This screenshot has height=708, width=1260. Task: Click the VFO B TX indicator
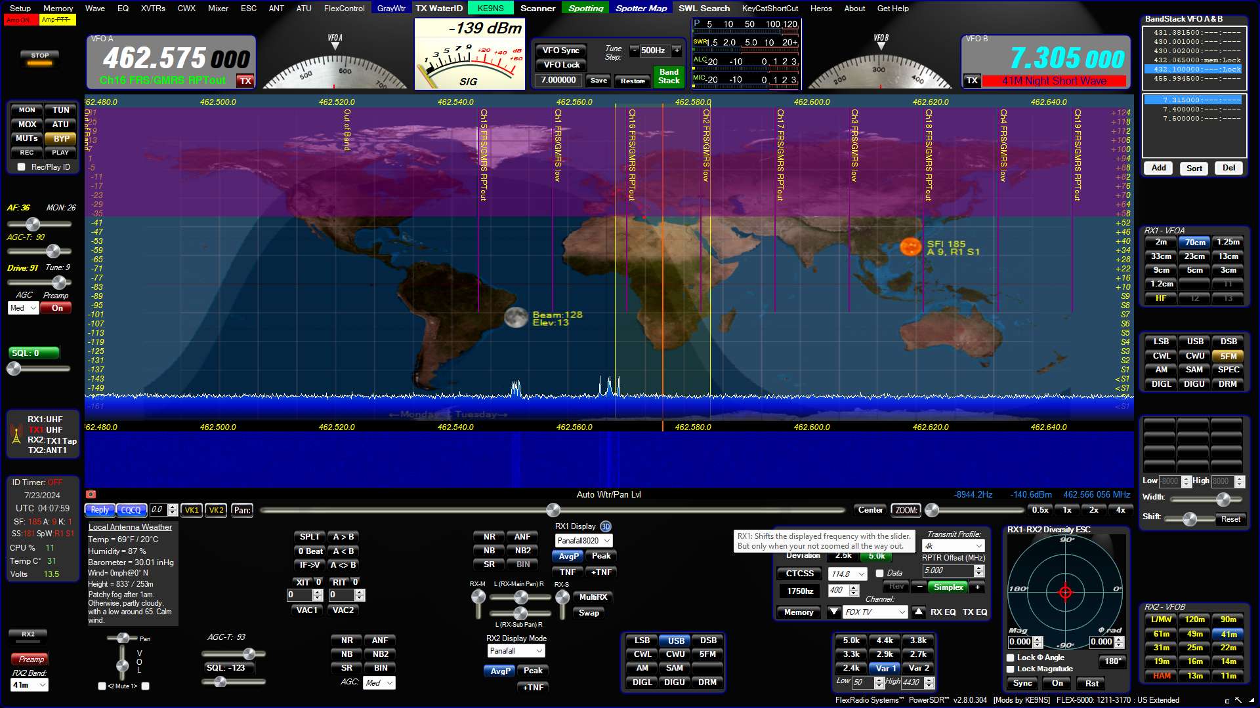[x=972, y=81]
